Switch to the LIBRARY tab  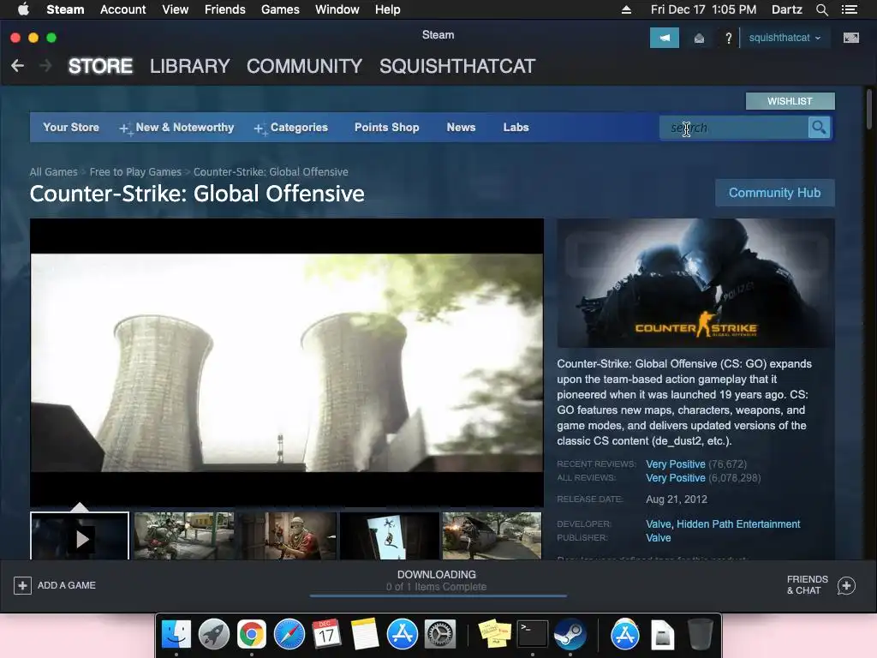pyautogui.click(x=189, y=66)
